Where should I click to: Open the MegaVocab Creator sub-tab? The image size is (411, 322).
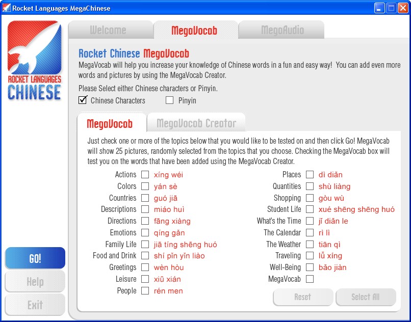[x=196, y=123]
